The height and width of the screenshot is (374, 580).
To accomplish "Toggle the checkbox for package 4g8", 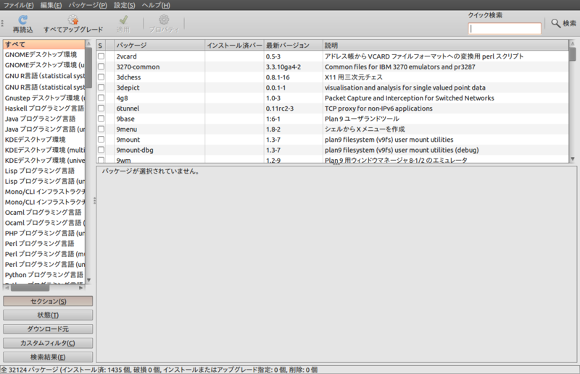I will [101, 98].
